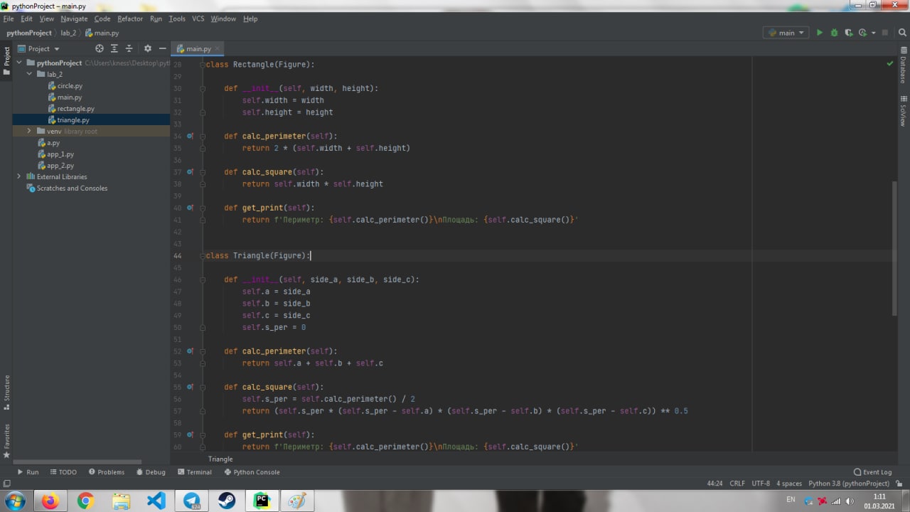Click override marker beside calc_square on line 37

pyautogui.click(x=190, y=172)
